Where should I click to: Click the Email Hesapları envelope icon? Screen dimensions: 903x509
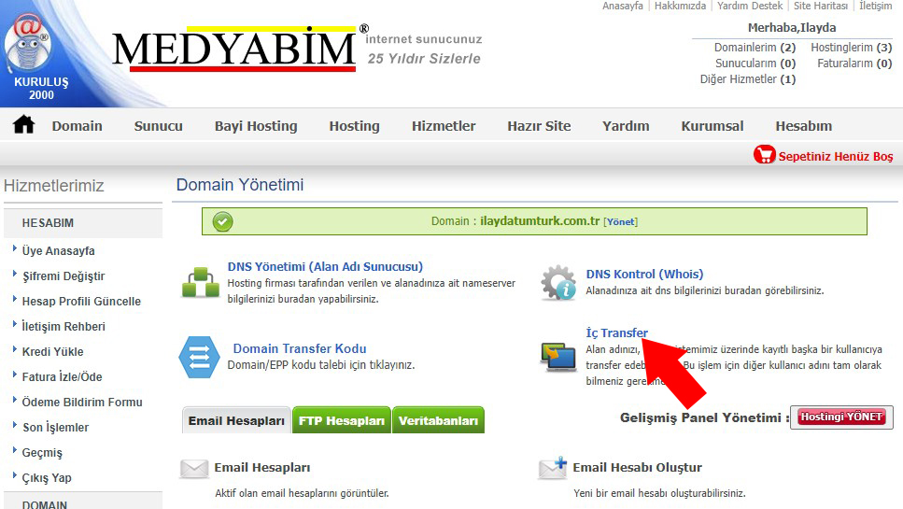(x=194, y=469)
